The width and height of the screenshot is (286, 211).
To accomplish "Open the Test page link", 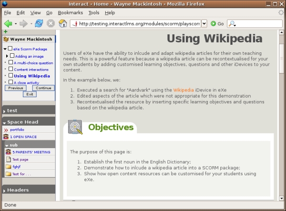I will click(20, 160).
